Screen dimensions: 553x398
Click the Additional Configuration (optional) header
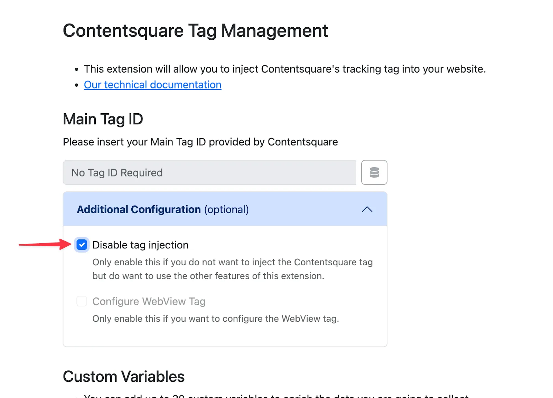(x=225, y=209)
